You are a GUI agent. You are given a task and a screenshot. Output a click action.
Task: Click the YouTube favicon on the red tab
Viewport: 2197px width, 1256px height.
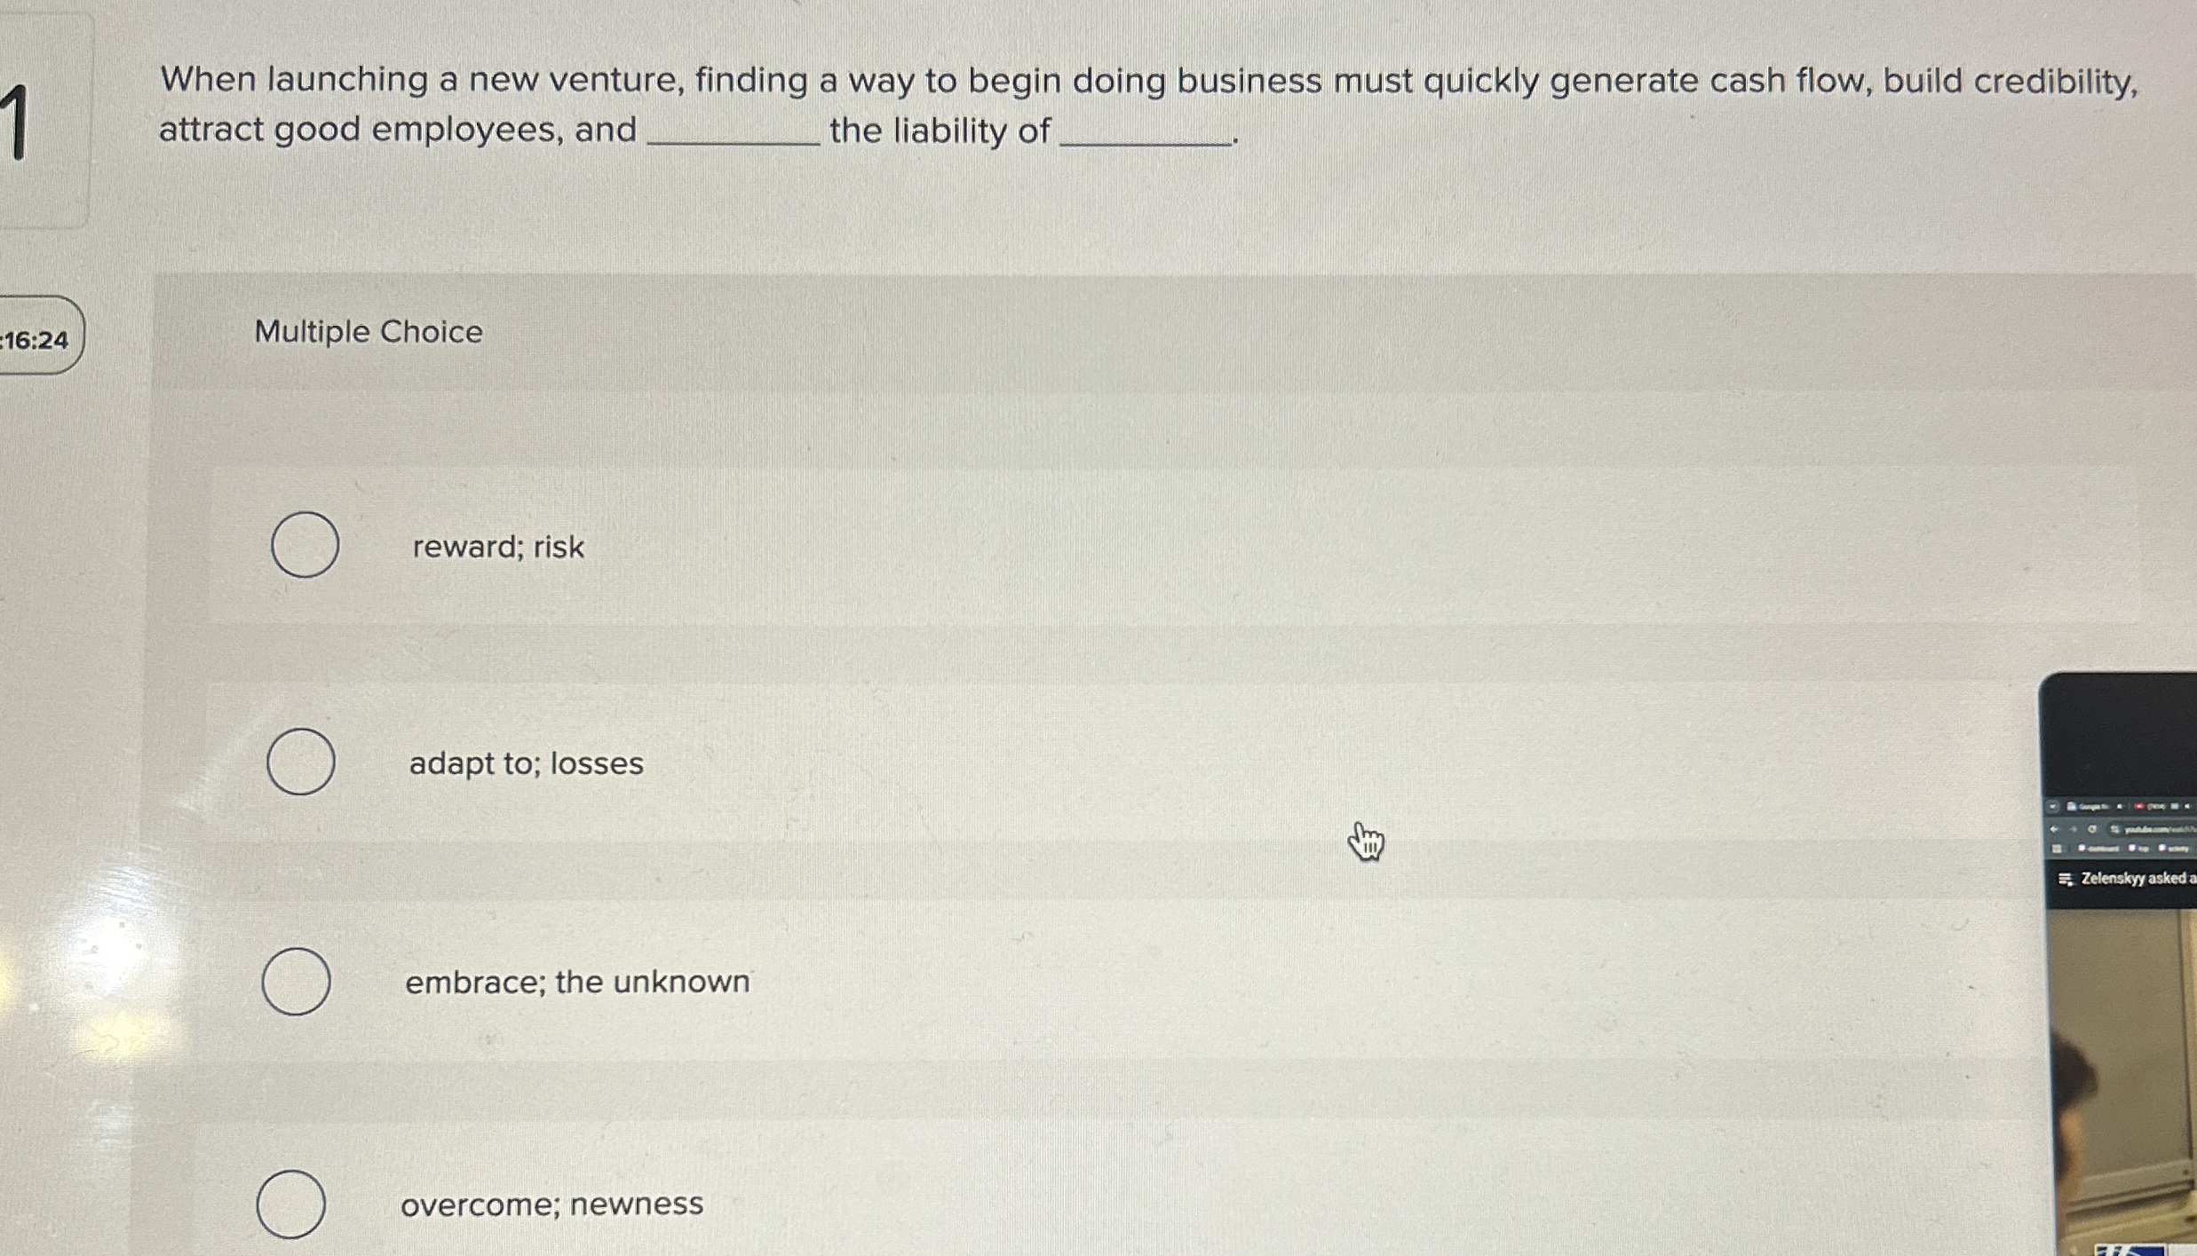tap(2139, 806)
